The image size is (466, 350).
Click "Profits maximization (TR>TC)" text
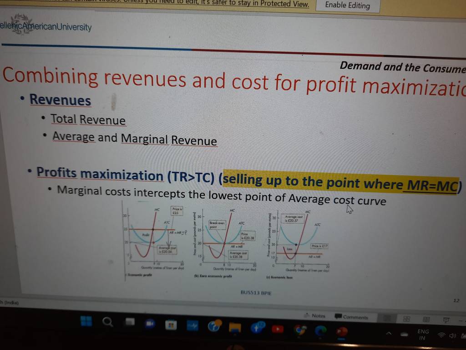126,175
